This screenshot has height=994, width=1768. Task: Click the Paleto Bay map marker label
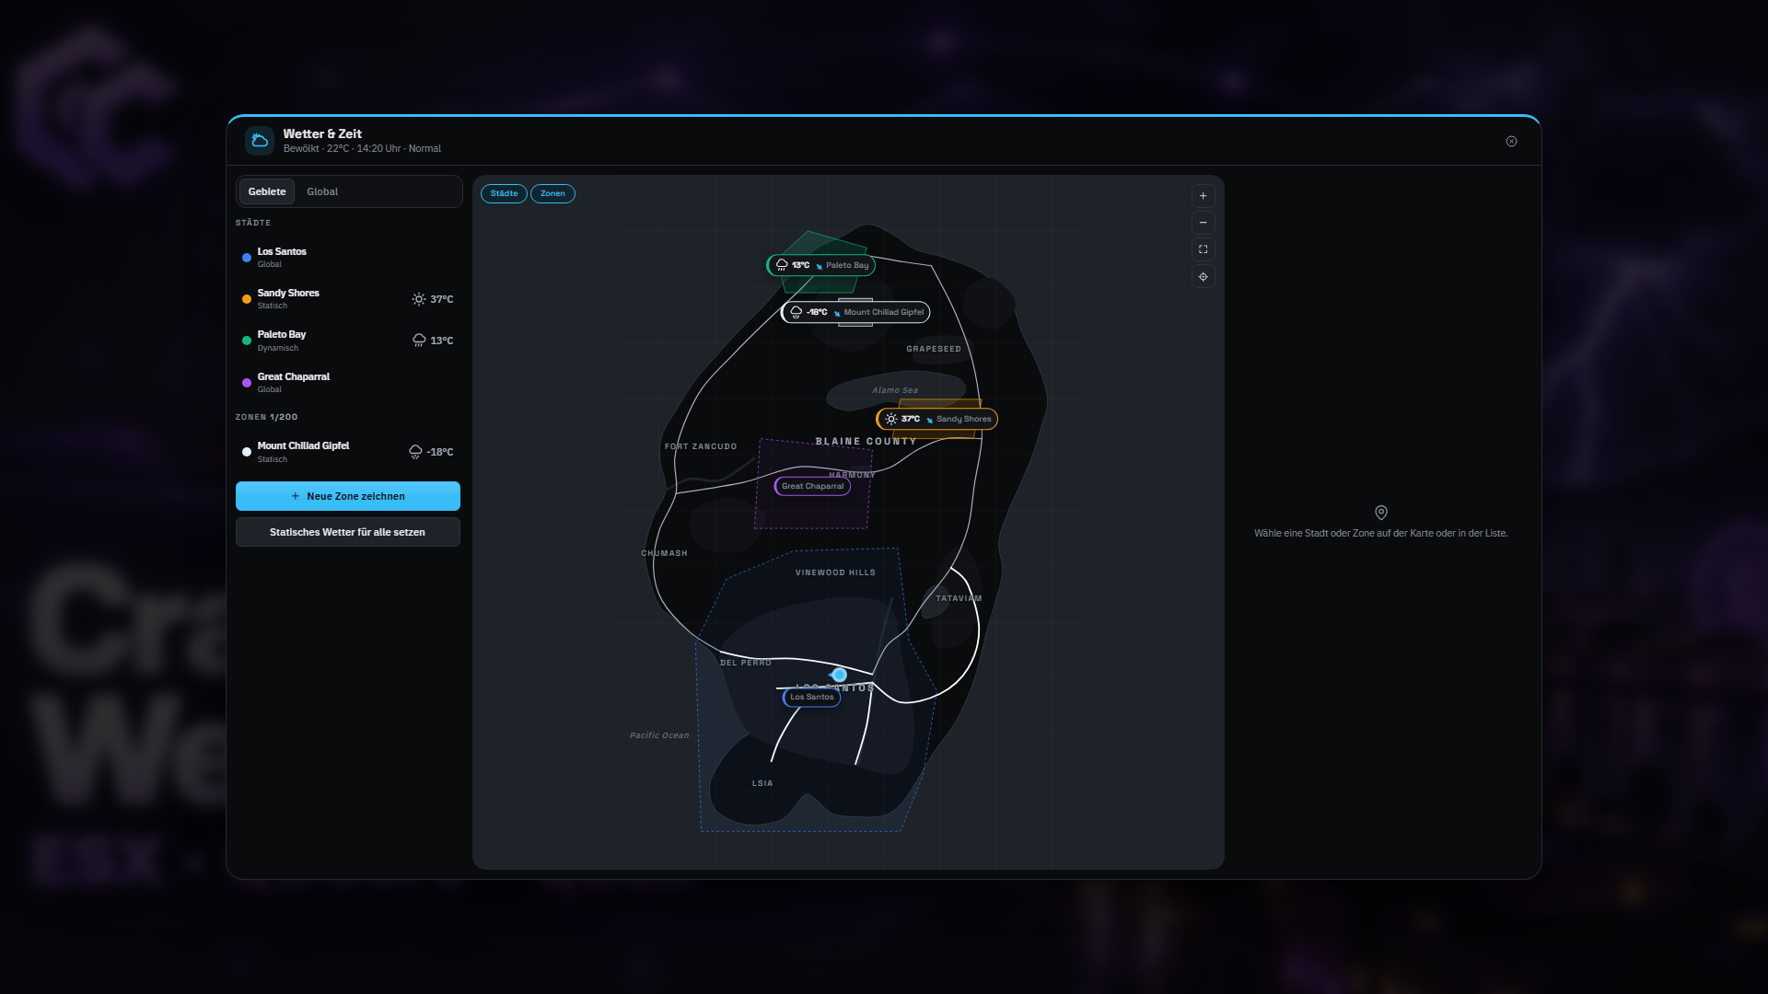pos(821,265)
